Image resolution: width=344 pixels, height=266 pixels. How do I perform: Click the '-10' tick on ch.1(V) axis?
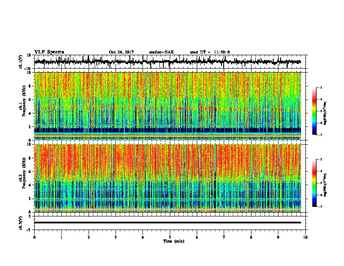tap(28, 69)
